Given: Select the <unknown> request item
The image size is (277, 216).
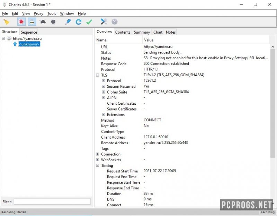Looking at the screenshot, I should coord(29,44).
